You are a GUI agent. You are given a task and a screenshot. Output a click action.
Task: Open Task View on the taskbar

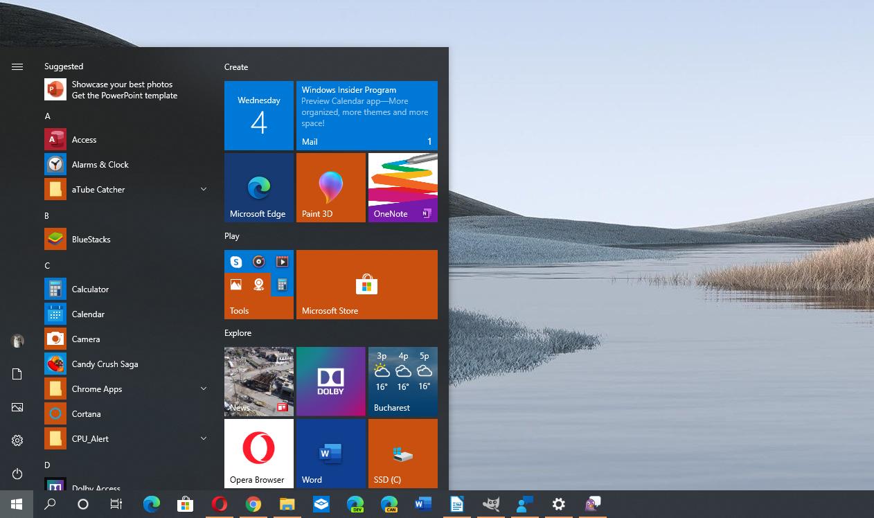[116, 504]
